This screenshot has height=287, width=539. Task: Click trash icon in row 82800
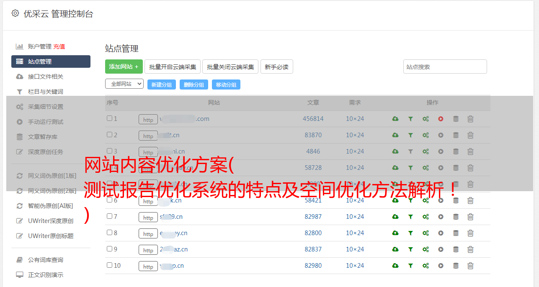(470, 233)
